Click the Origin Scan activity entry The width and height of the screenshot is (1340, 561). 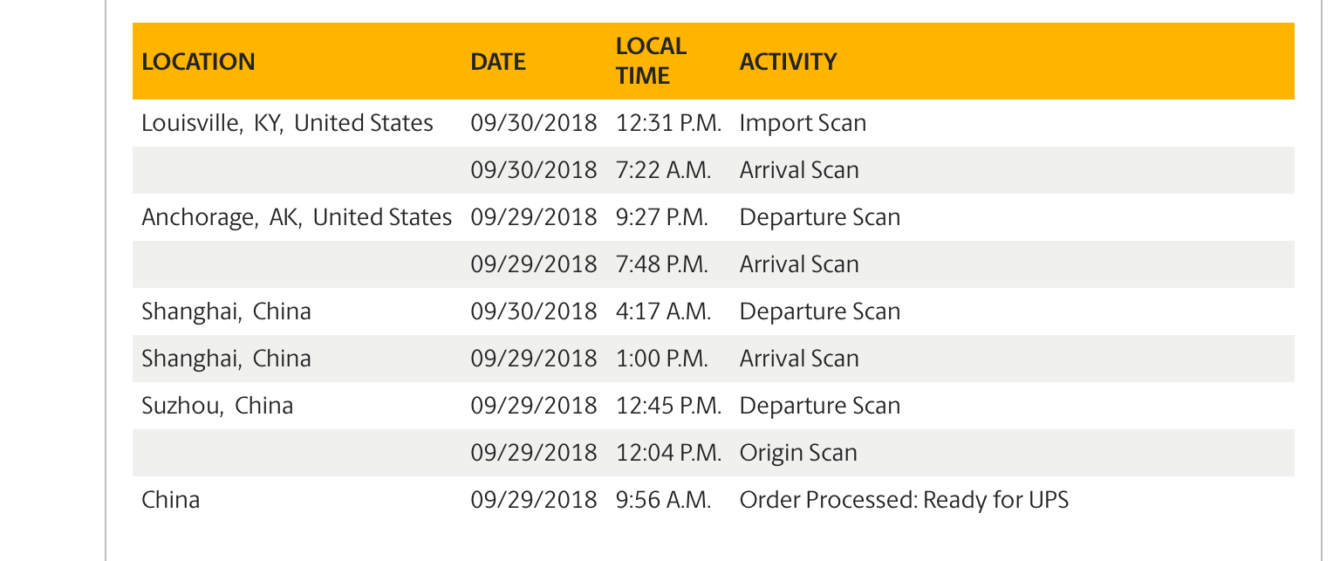[798, 453]
